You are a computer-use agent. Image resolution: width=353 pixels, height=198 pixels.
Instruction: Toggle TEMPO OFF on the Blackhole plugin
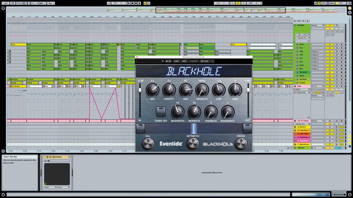(161, 112)
